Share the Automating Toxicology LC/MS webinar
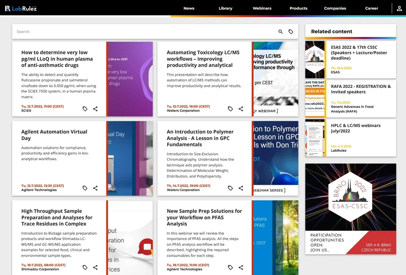Screen dimensions: 406x275 pos(241,109)
